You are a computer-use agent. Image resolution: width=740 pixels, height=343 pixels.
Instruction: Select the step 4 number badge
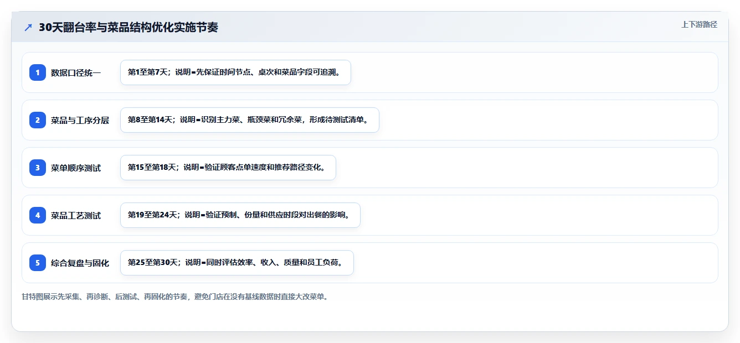click(x=38, y=215)
